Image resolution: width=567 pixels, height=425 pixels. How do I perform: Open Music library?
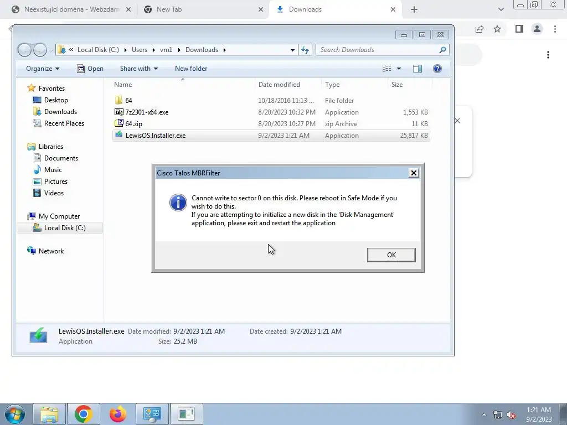[x=53, y=169]
